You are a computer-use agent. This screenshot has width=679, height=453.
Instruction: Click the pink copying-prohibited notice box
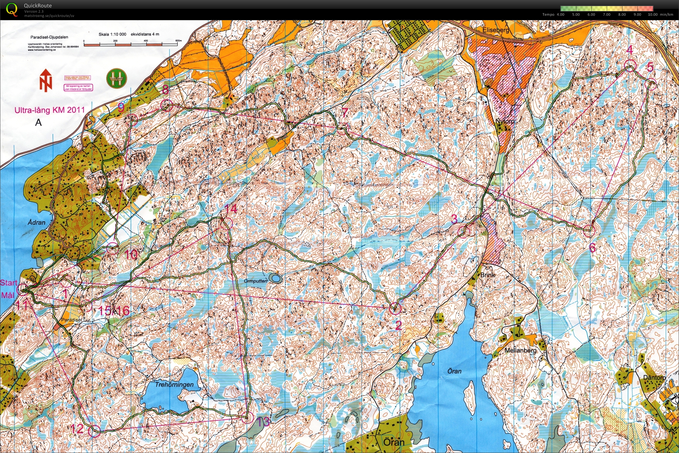click(78, 87)
